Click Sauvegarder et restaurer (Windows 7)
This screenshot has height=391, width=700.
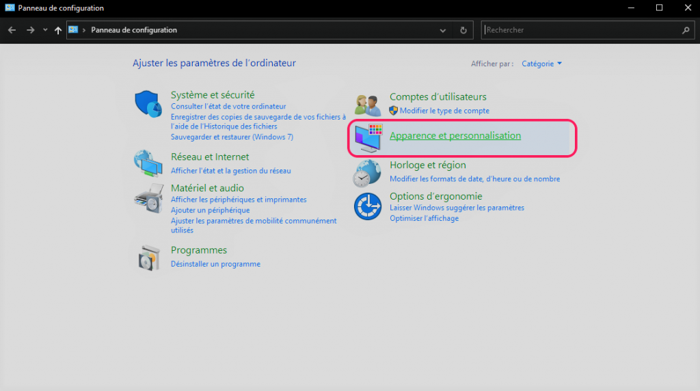click(232, 137)
